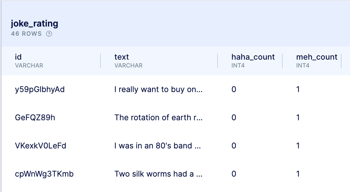The height and width of the screenshot is (192, 350).
Task: Click the 46 ROWS count label
Action: click(26, 34)
